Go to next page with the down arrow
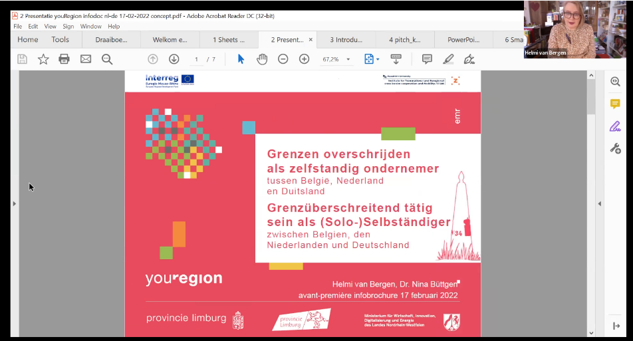The height and width of the screenshot is (341, 633). point(174,59)
